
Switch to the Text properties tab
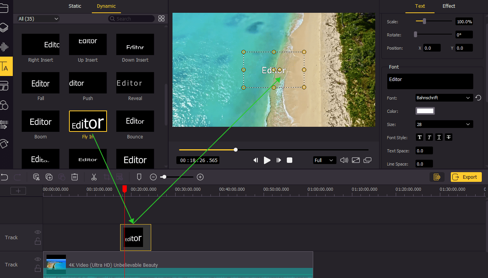pyautogui.click(x=420, y=6)
